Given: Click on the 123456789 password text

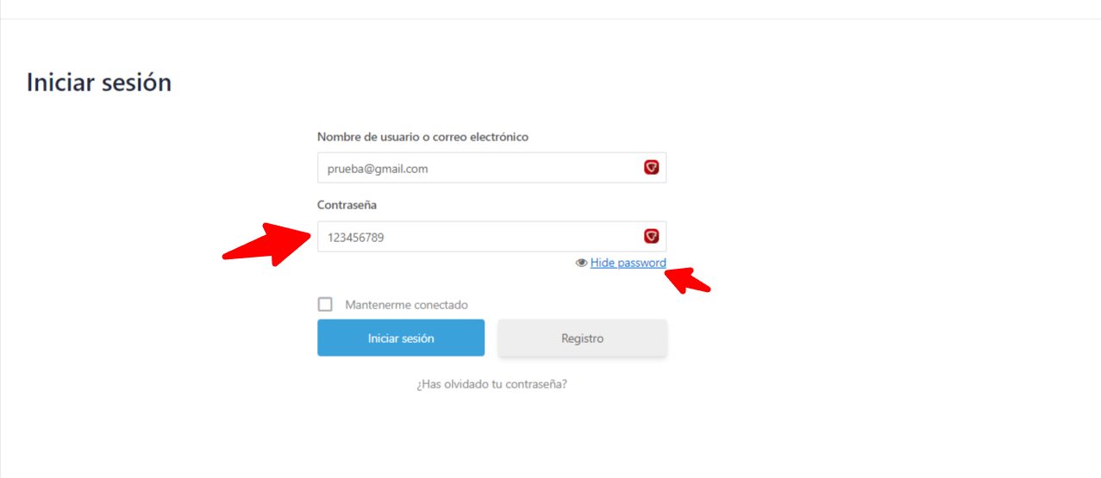Looking at the screenshot, I should tap(355, 238).
